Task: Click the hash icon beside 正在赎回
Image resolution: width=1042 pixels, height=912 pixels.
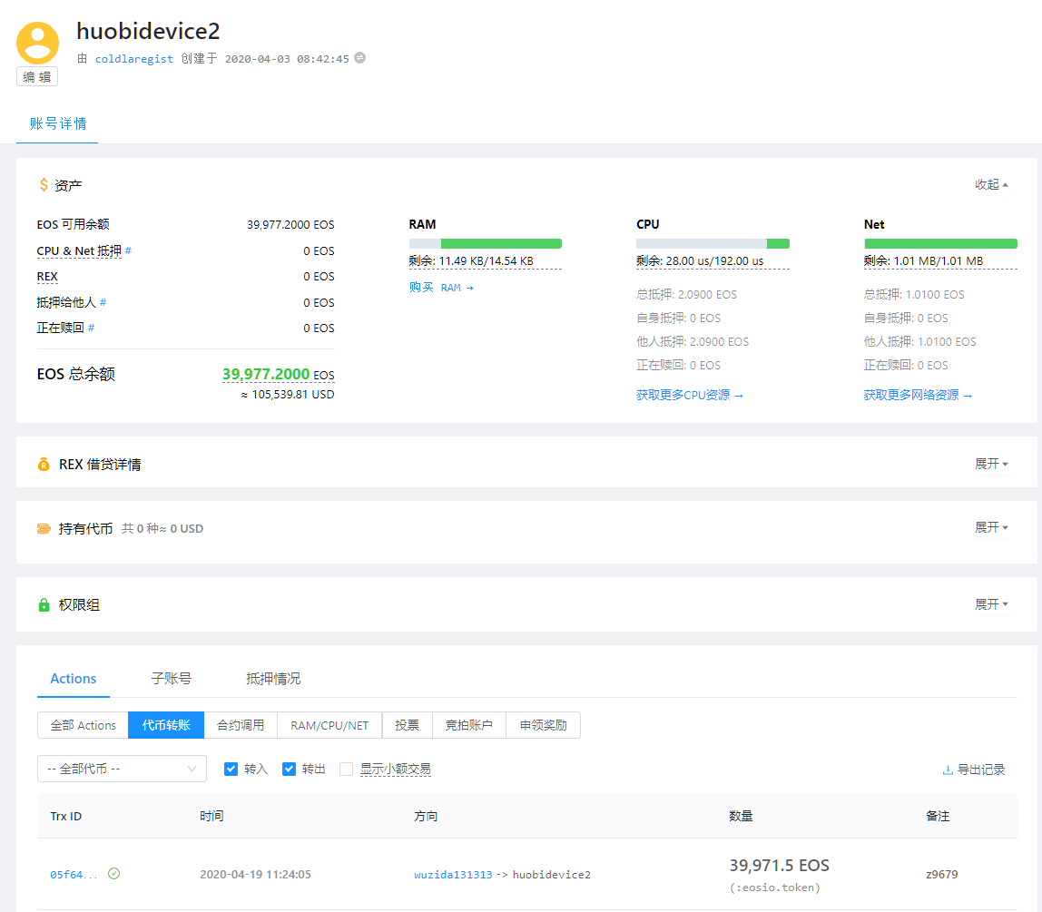Action: click(x=91, y=328)
